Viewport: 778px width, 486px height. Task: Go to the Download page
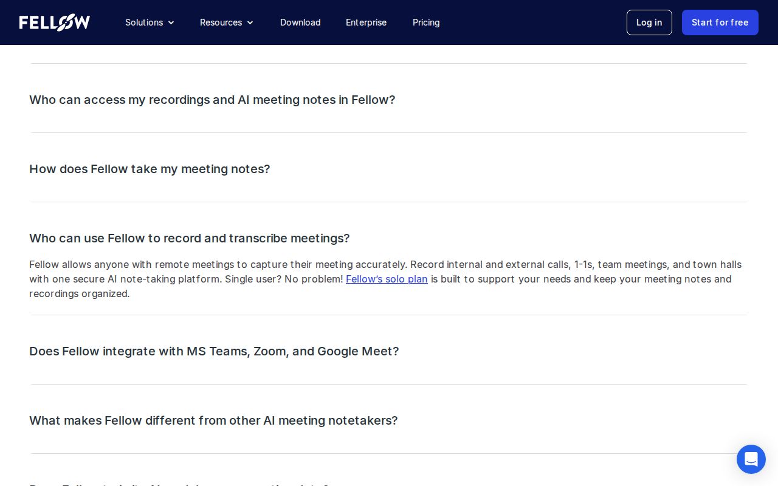(x=300, y=22)
